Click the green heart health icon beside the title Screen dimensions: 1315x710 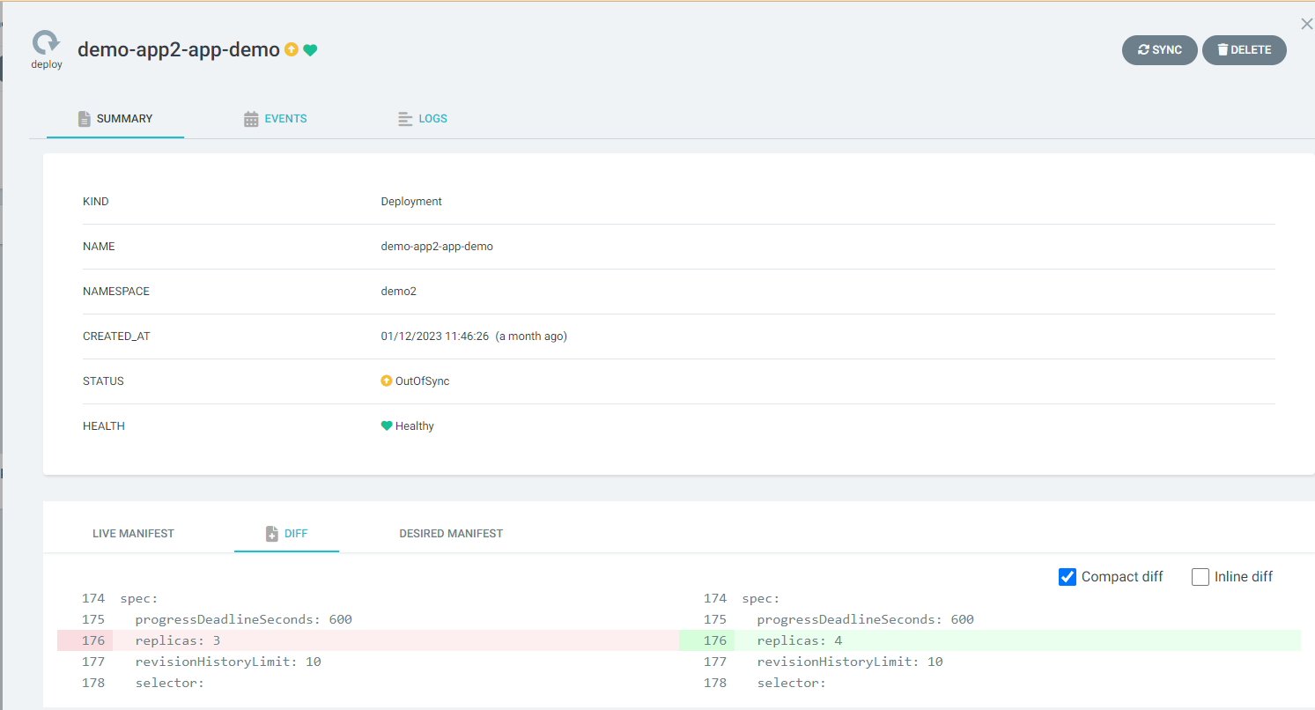pos(310,50)
